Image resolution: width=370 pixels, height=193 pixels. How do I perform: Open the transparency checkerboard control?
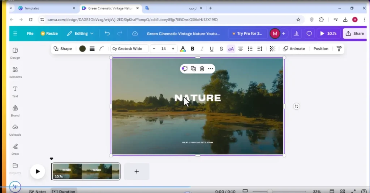(272, 49)
